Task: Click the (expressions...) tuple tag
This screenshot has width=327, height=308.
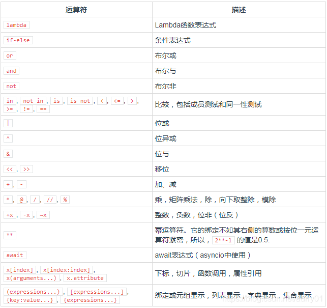Action: [33, 292]
